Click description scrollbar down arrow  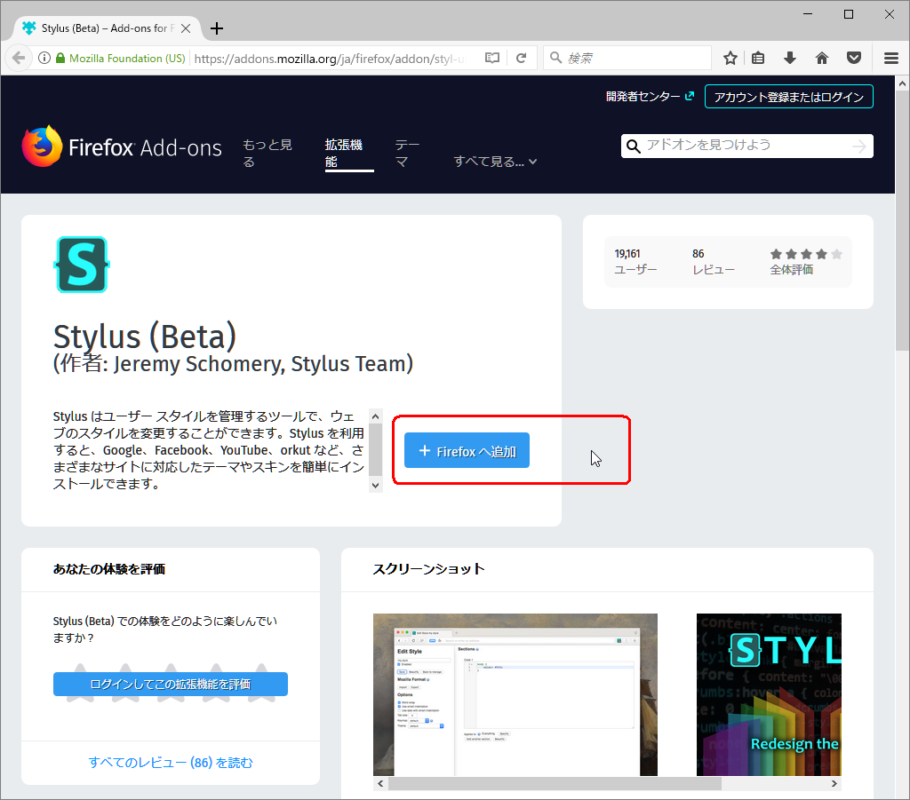376,485
